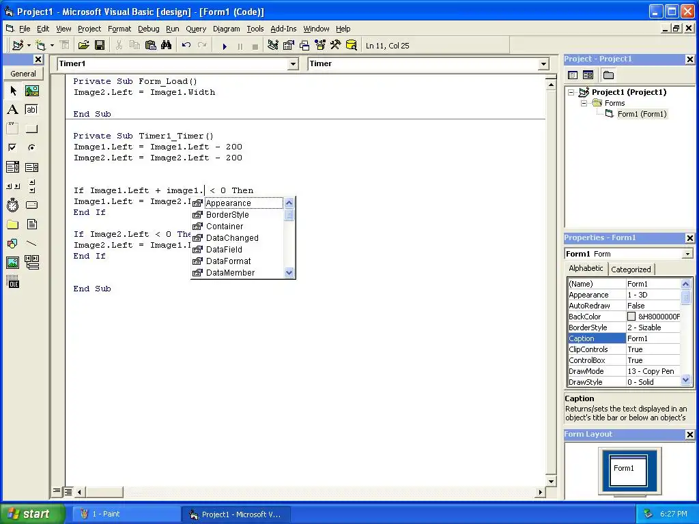Switch to Categorized properties tab
Screen dimensions: 699x524
click(631, 269)
